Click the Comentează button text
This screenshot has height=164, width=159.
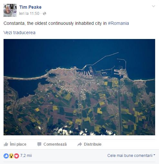click(x=55, y=144)
